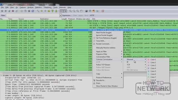Open the TCP colorize submenu
Viewport: 178px width, 100px height.
pos(135,65)
